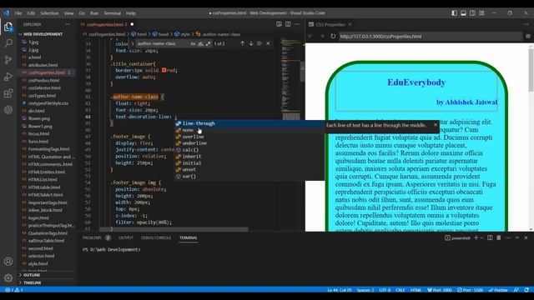Expand the replace field in find widget
Screen dimensions: 534x300
[x=133, y=43]
